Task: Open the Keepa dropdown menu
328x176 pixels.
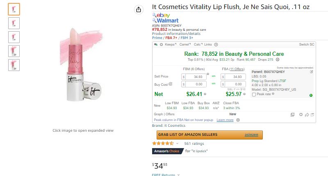Action: click(x=171, y=44)
